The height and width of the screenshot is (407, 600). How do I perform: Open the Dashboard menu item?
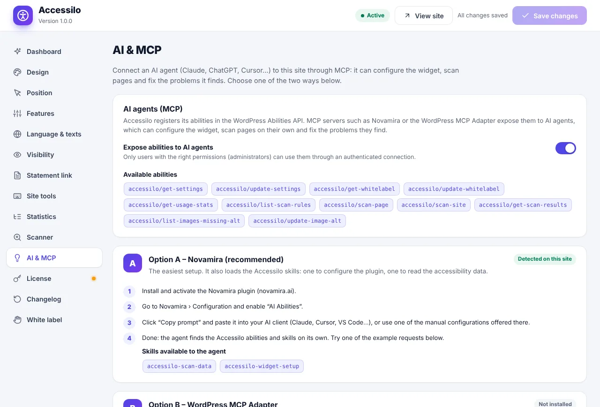(54, 52)
